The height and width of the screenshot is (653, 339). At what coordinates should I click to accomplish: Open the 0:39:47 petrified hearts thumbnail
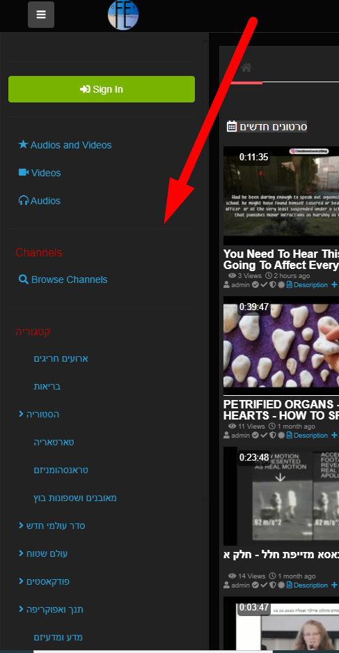[281, 346]
